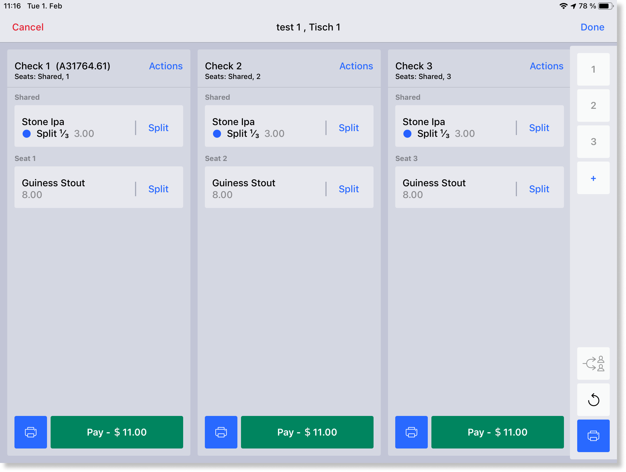Cancel the split check screen
This screenshot has width=626, height=472.
pos(28,27)
